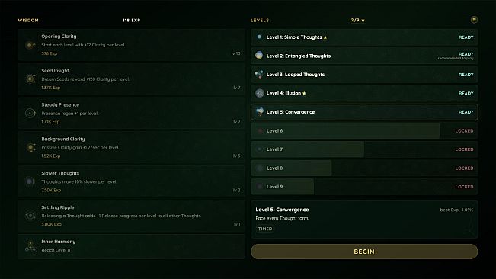
Task: Select Level 1: Simple Thoughts
Action: coord(364,37)
